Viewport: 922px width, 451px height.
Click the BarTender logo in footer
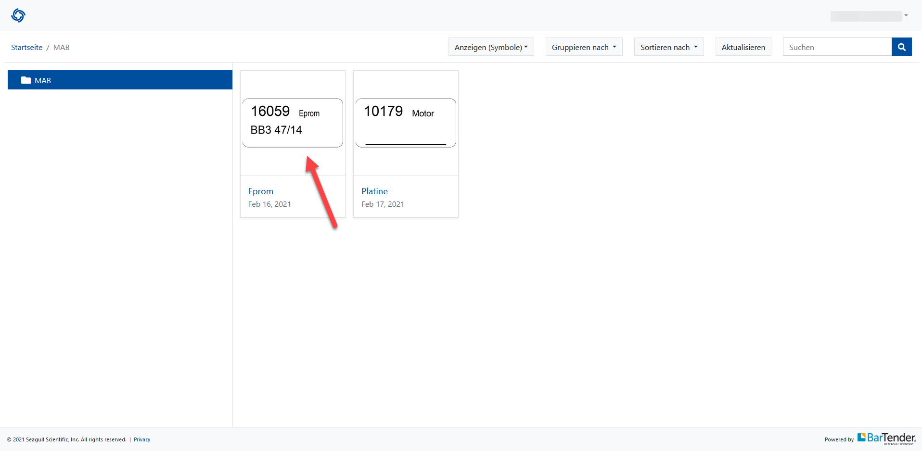click(x=886, y=438)
